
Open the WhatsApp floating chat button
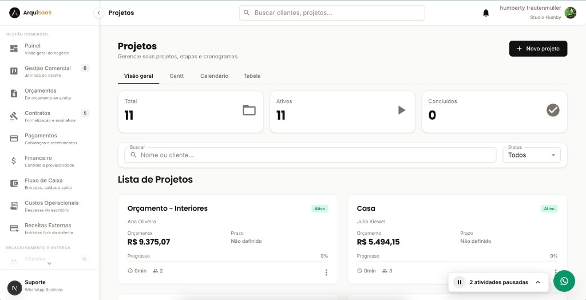tap(564, 281)
